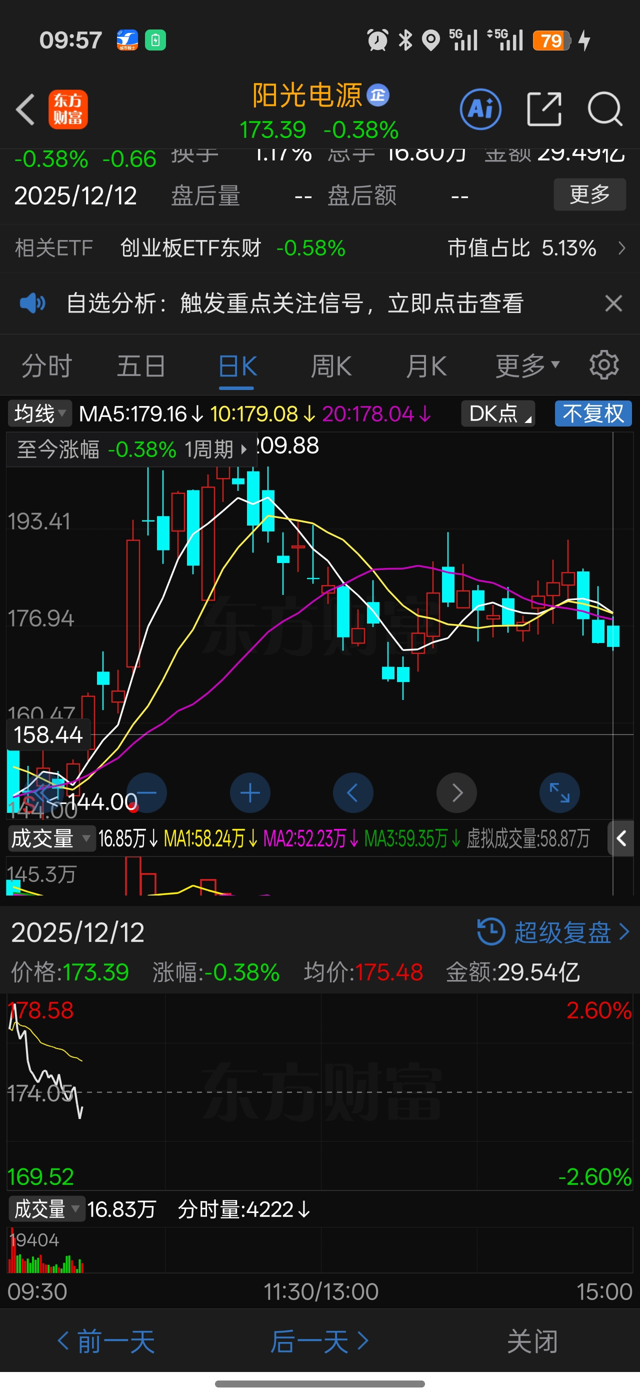Go to 后一天

tap(320, 1341)
